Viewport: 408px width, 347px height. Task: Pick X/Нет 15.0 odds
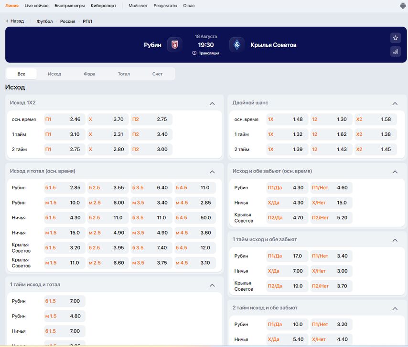[331, 203]
